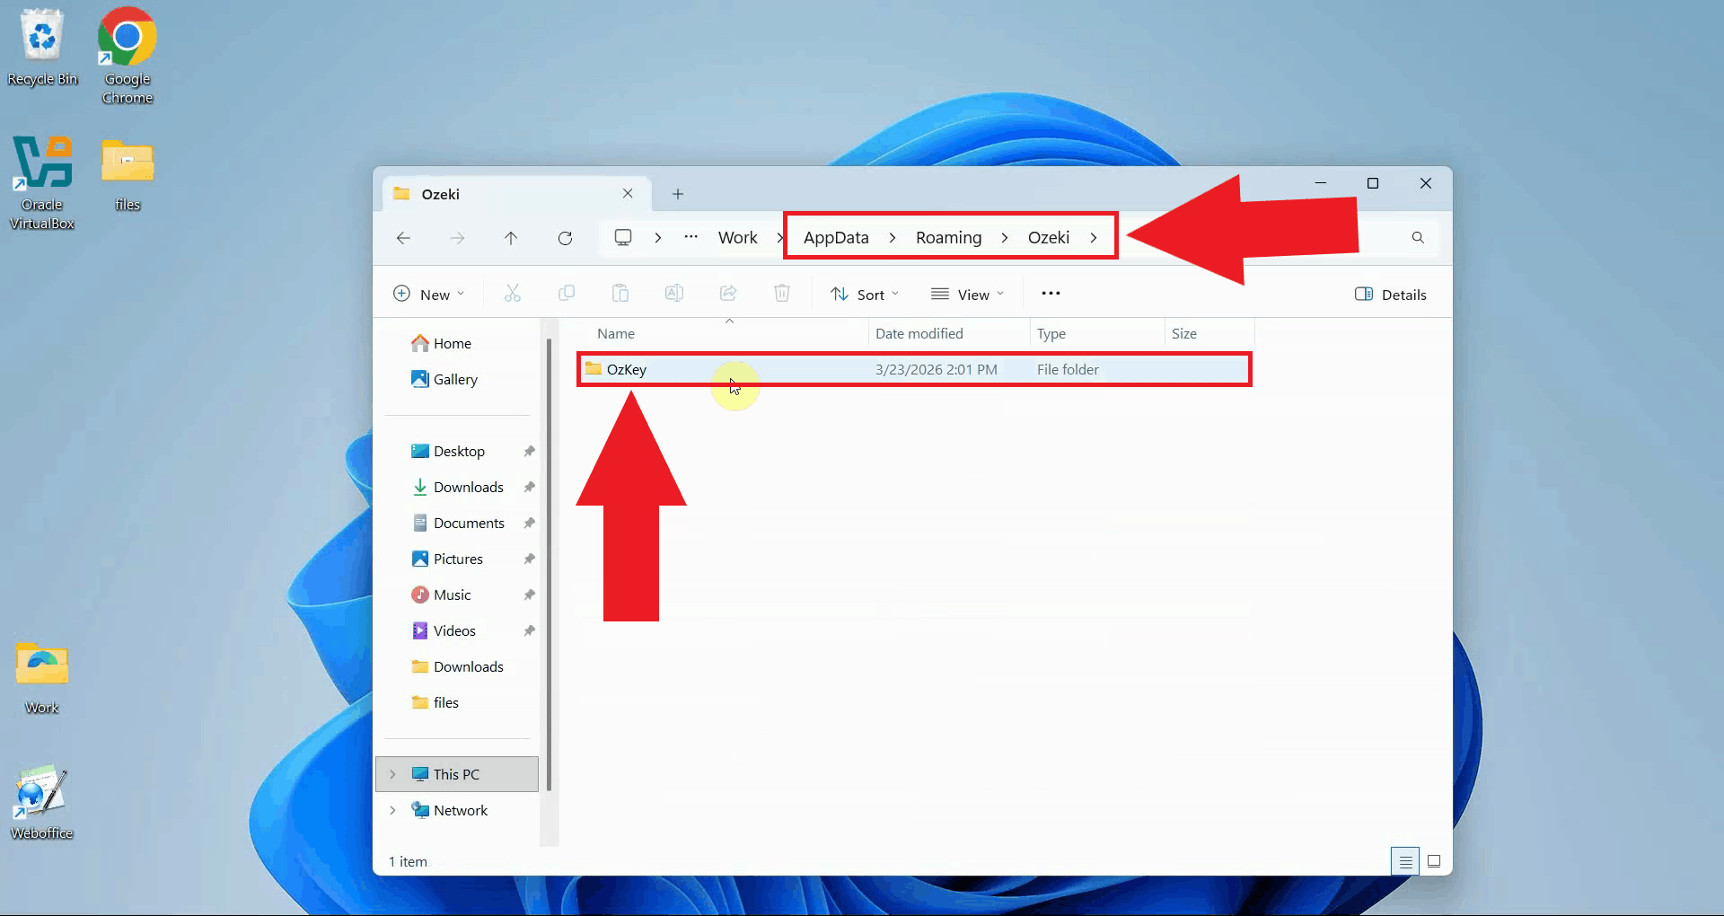This screenshot has height=916, width=1724.
Task: Open the View dropdown
Action: point(968,293)
